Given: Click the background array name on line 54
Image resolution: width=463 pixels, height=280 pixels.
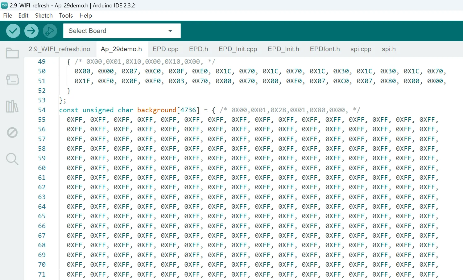Looking at the screenshot, I should [x=156, y=110].
